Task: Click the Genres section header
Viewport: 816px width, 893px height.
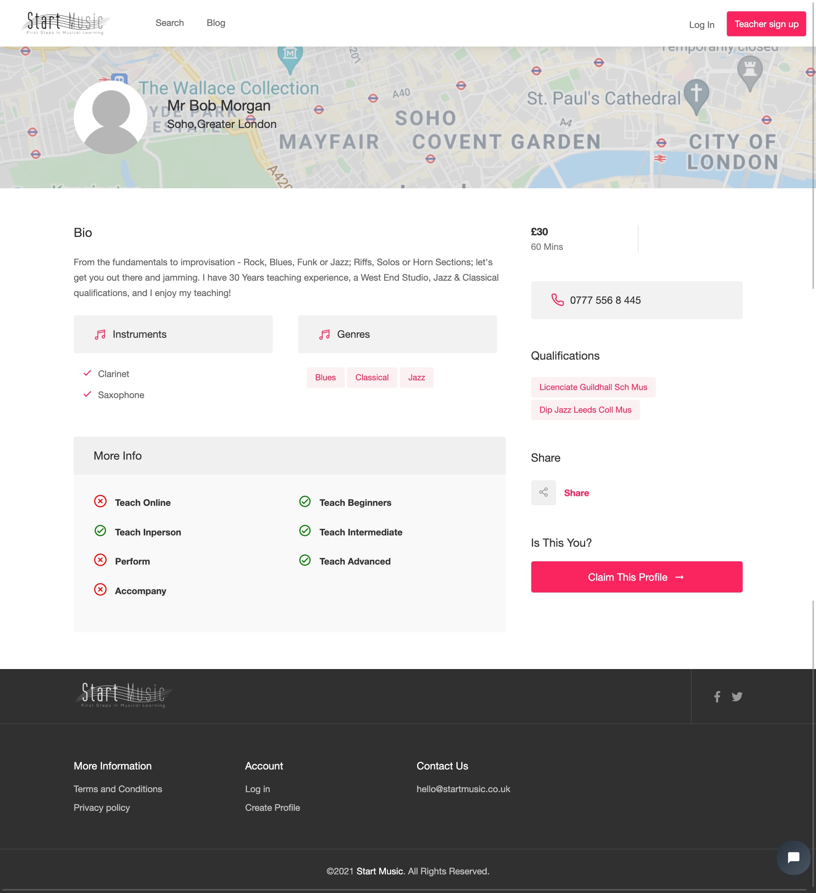Action: (x=397, y=334)
